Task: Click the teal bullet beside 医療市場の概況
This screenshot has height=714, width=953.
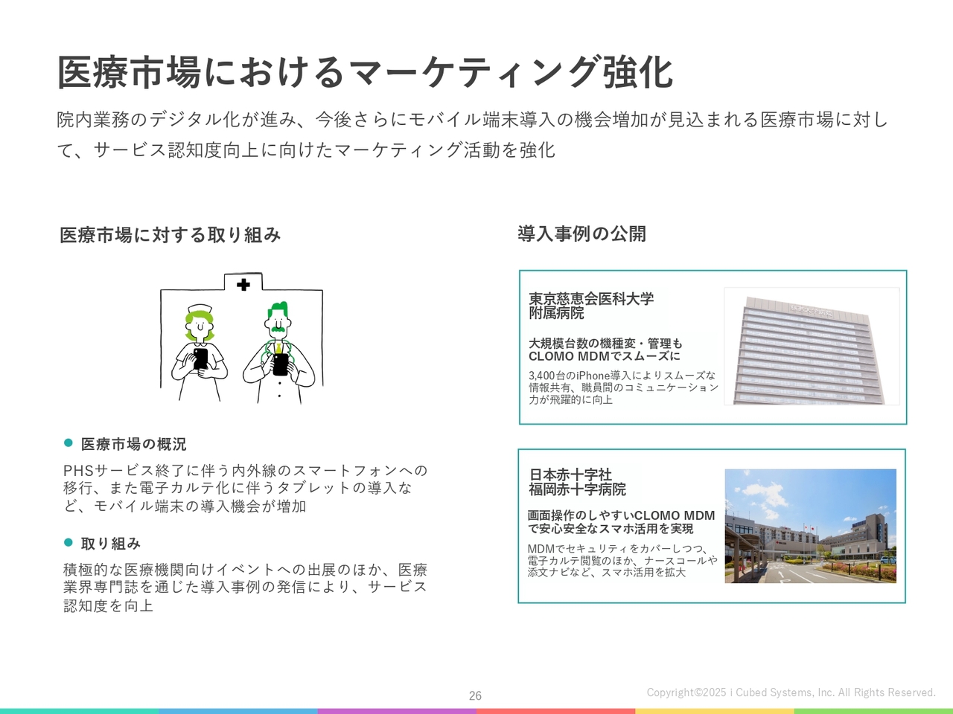Action: coord(68,443)
